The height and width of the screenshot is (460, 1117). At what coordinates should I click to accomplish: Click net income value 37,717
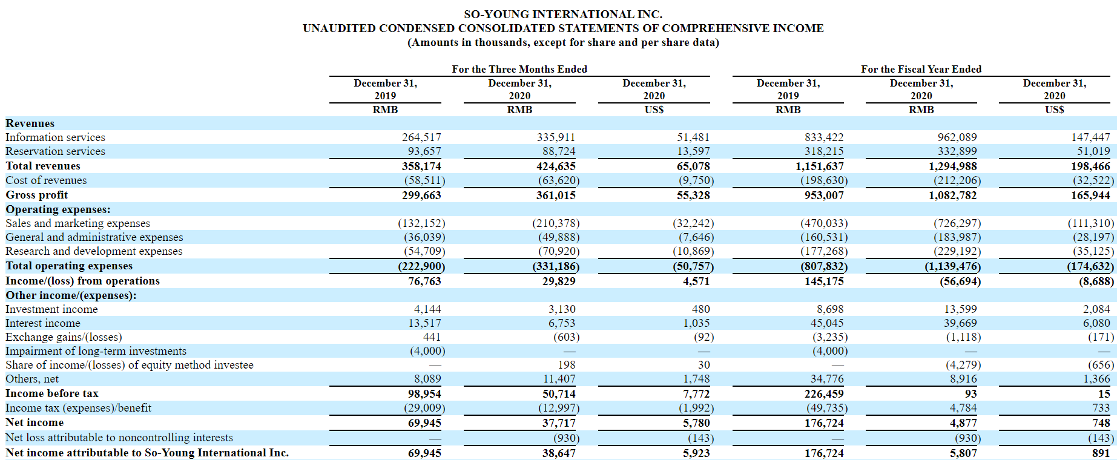[x=559, y=422]
